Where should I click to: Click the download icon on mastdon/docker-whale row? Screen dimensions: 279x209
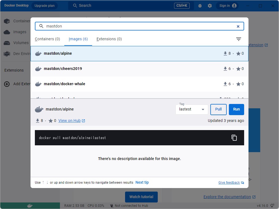[225, 84]
